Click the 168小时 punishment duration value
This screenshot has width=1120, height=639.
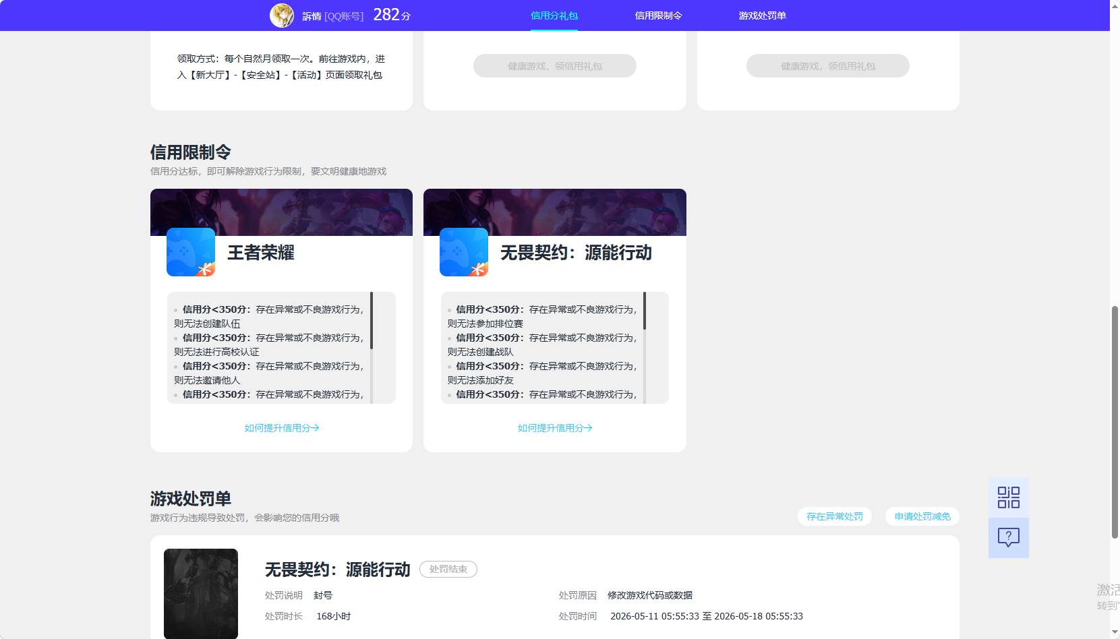click(334, 616)
